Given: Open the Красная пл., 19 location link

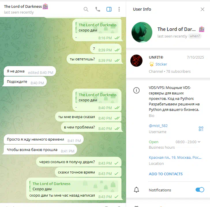Looking at the screenshot, I should 175,158.
